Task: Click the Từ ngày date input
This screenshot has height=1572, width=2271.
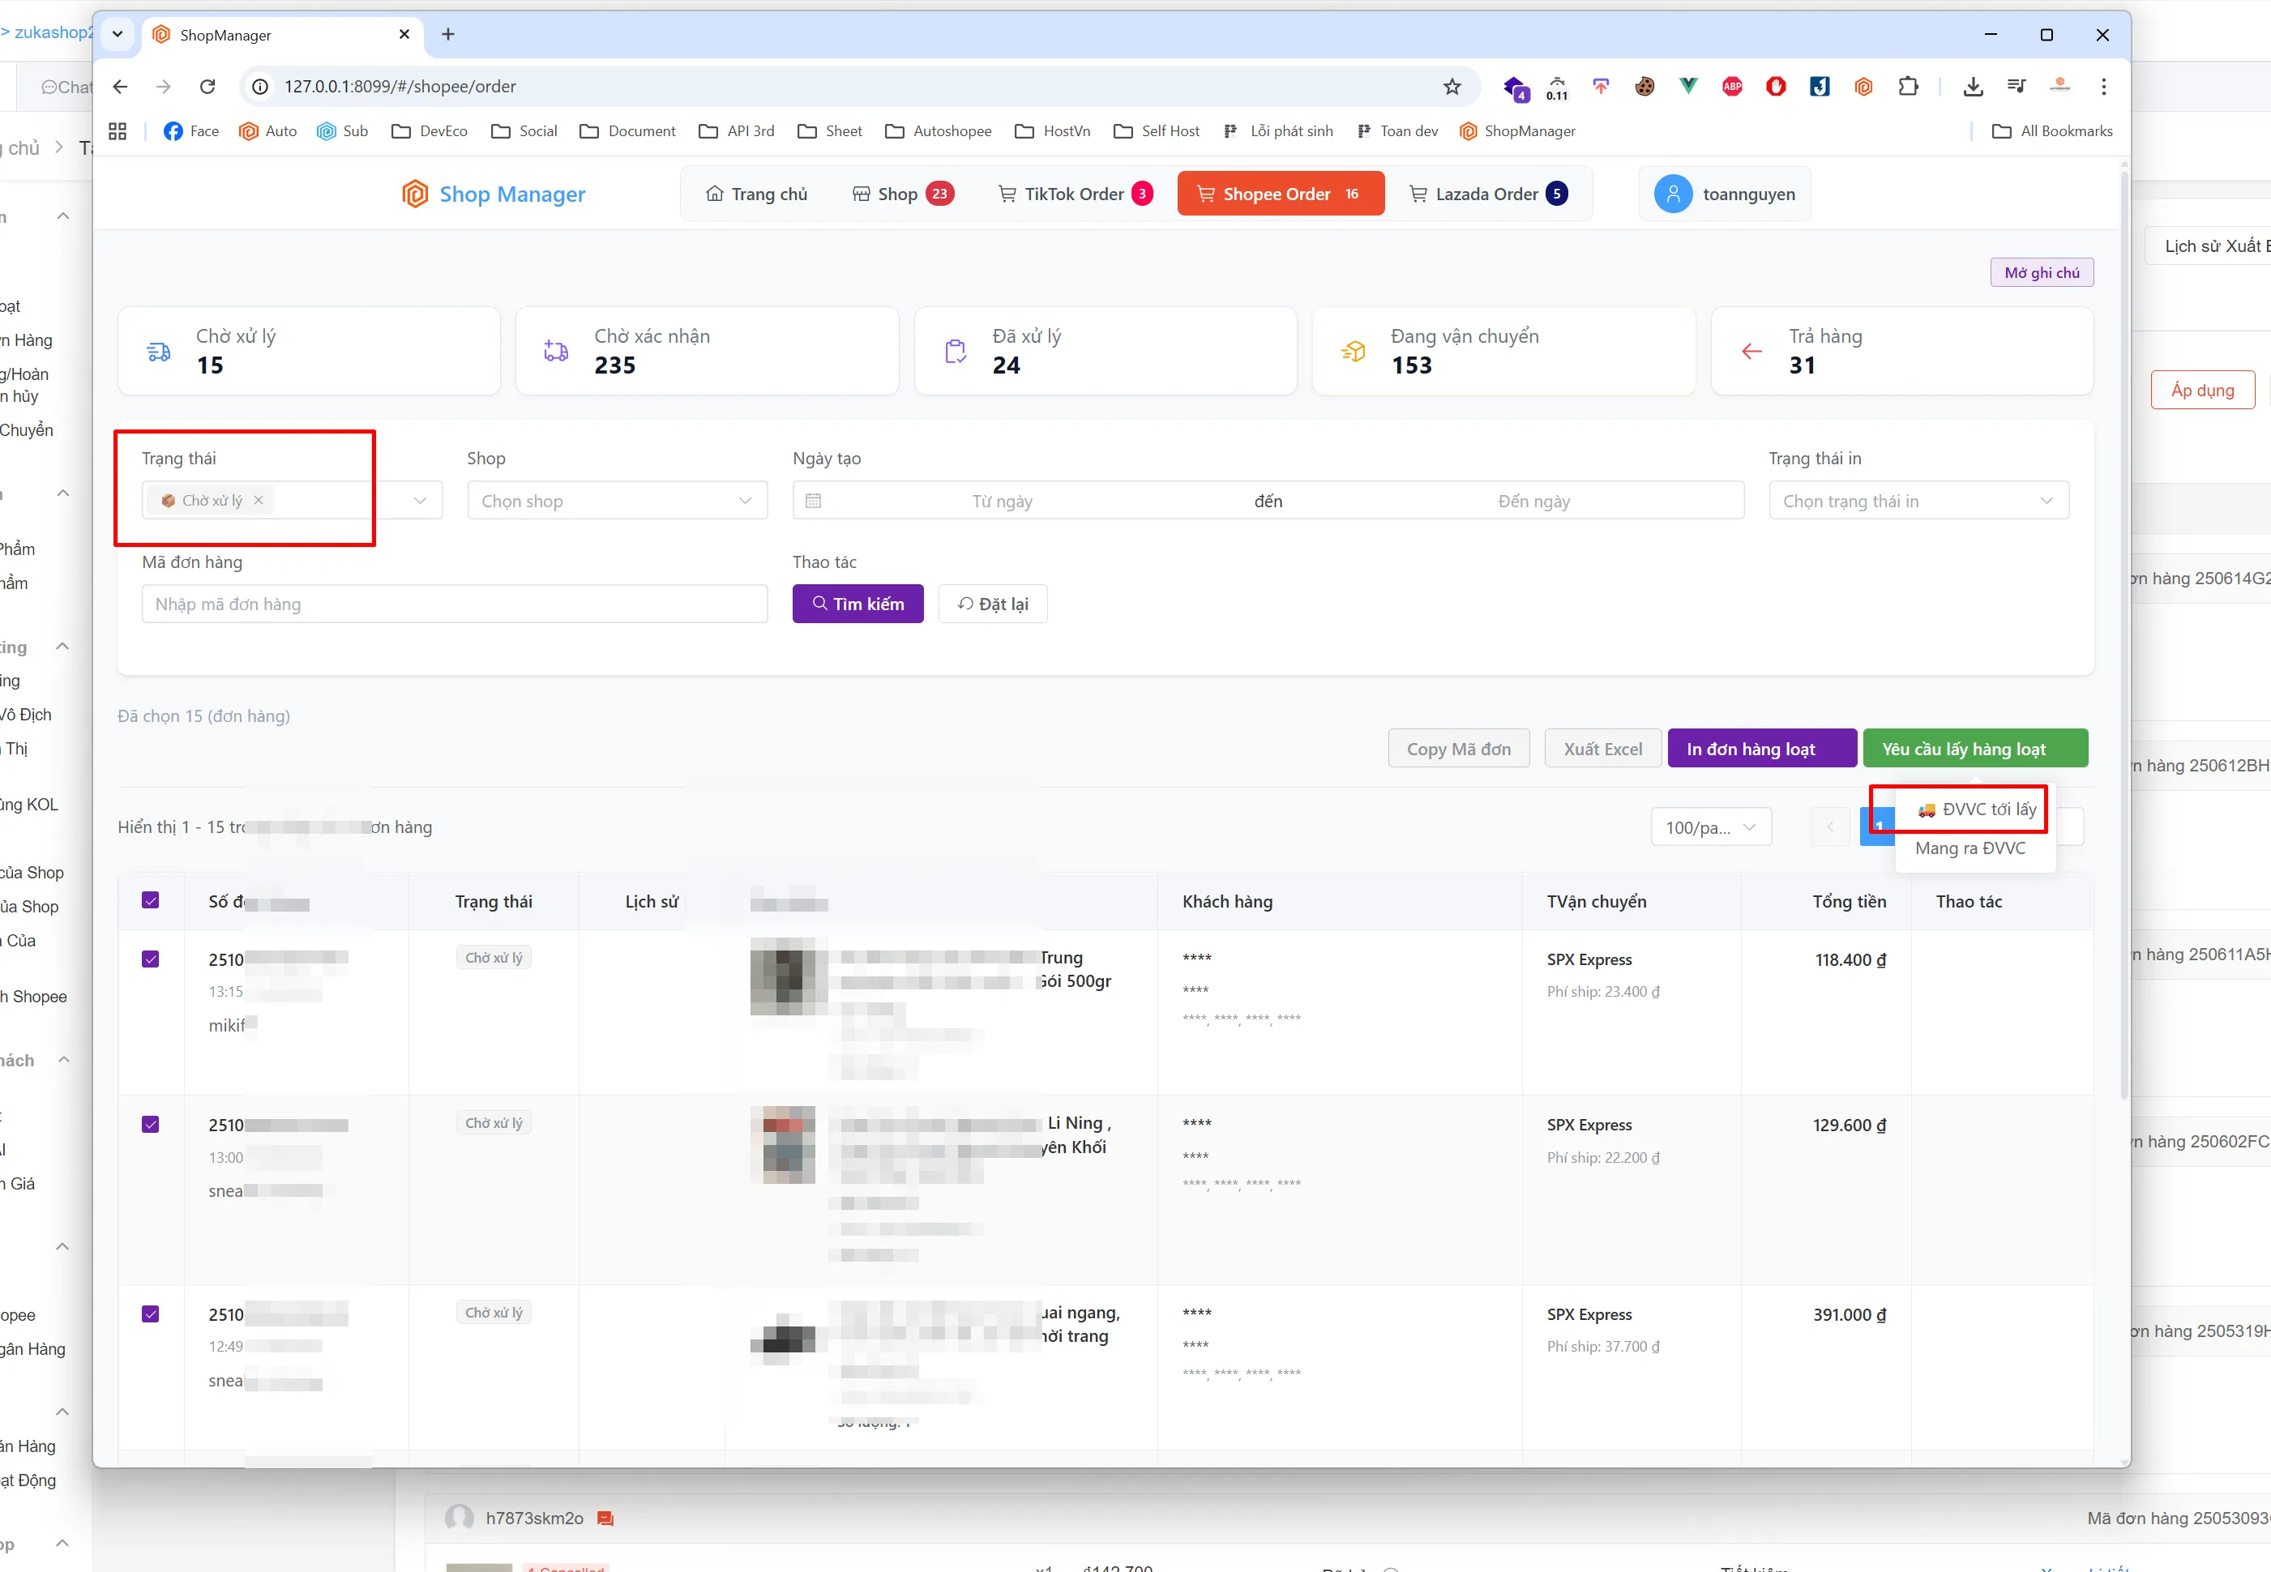Action: pyautogui.click(x=1002, y=502)
